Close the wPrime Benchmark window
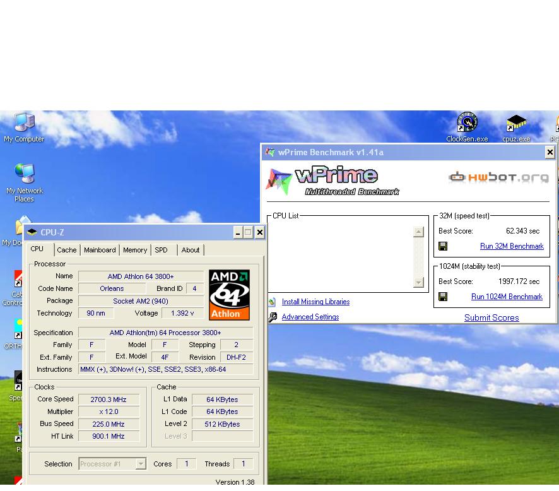 point(550,153)
